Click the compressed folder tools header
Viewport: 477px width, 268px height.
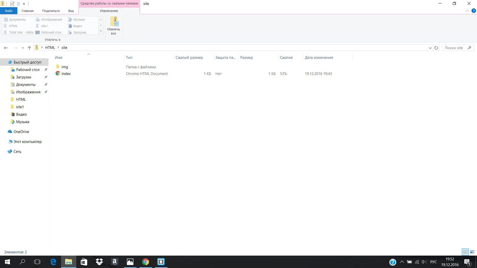109,3
